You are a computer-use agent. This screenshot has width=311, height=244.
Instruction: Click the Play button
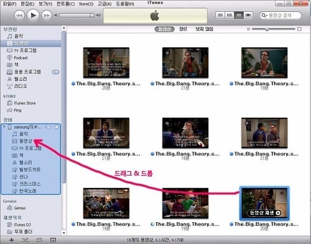(x=33, y=16)
